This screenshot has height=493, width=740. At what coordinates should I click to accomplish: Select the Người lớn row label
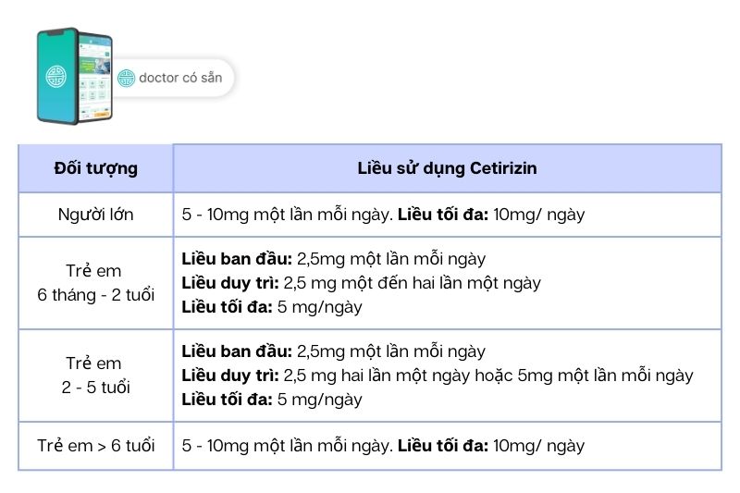(x=95, y=215)
